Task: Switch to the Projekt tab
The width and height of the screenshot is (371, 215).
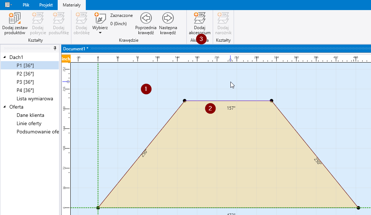Action: click(46, 5)
